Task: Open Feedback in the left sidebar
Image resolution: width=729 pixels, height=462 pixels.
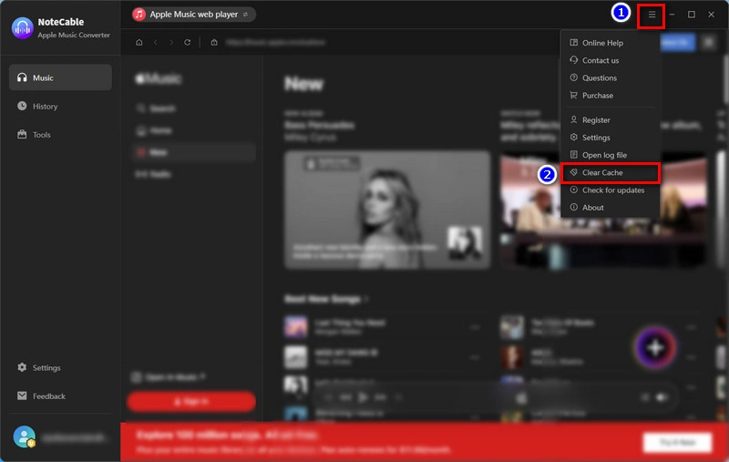Action: click(60, 396)
